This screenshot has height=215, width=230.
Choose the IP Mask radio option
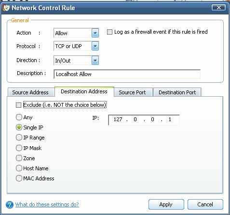coord(19,148)
